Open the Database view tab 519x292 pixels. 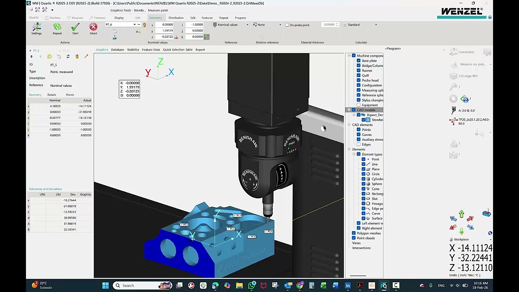[x=118, y=49]
